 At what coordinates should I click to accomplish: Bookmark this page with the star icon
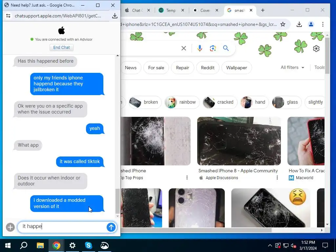[x=283, y=24]
